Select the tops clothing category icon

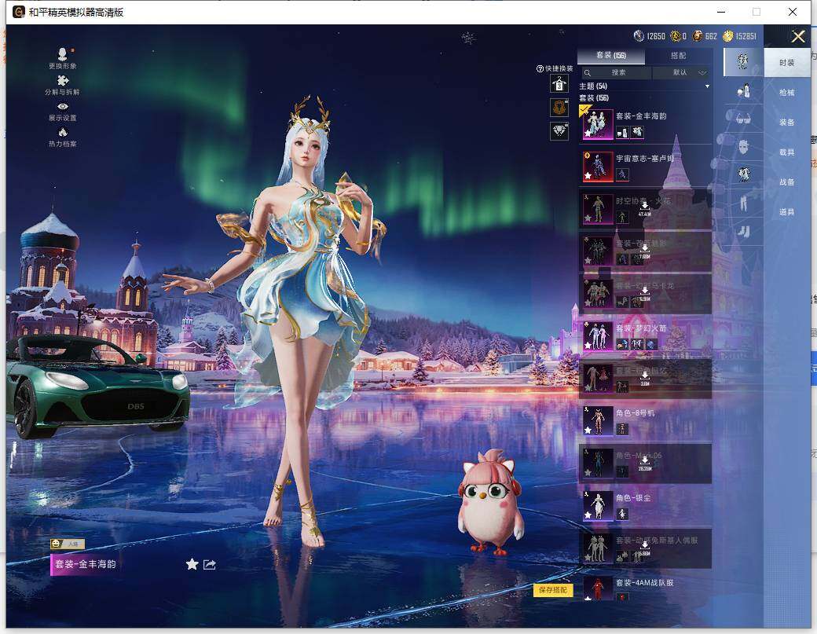click(743, 174)
